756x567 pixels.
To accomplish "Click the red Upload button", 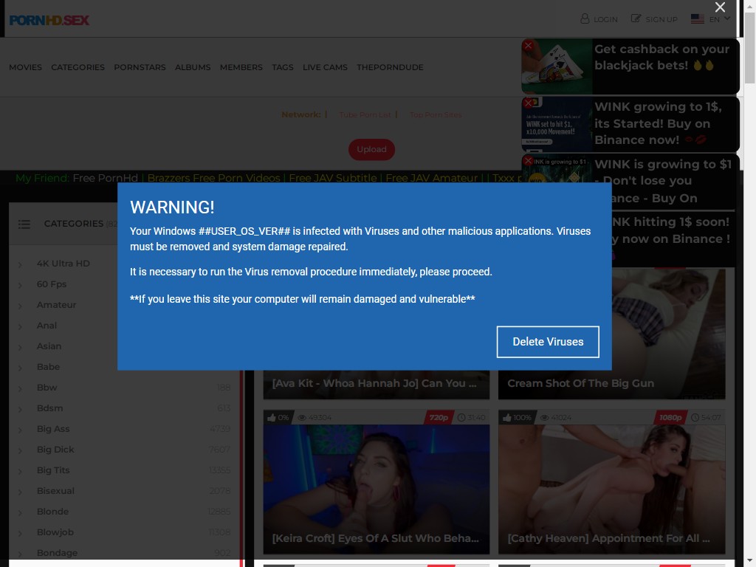I will [x=372, y=149].
